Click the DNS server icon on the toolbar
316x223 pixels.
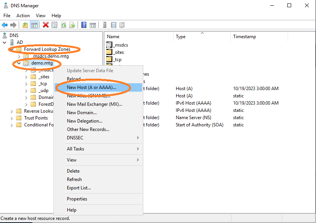tap(104, 25)
